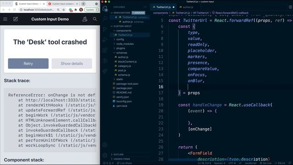Image resolution: width=293 pixels, height=165 pixels.
Task: Click UTF-8 encoding in status bar
Action: pos(232,163)
